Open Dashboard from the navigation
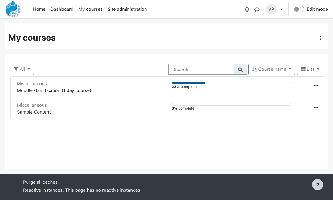 [62, 9]
